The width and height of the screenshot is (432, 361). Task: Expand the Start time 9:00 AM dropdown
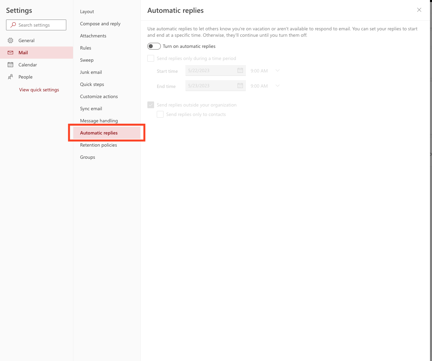point(277,70)
